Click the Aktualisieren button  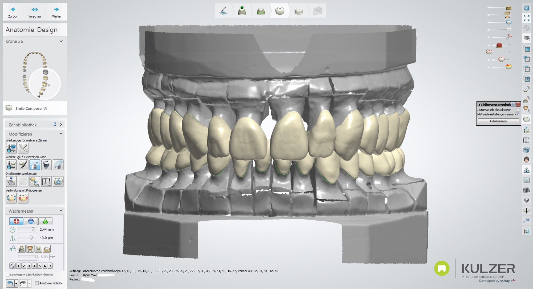pos(498,121)
